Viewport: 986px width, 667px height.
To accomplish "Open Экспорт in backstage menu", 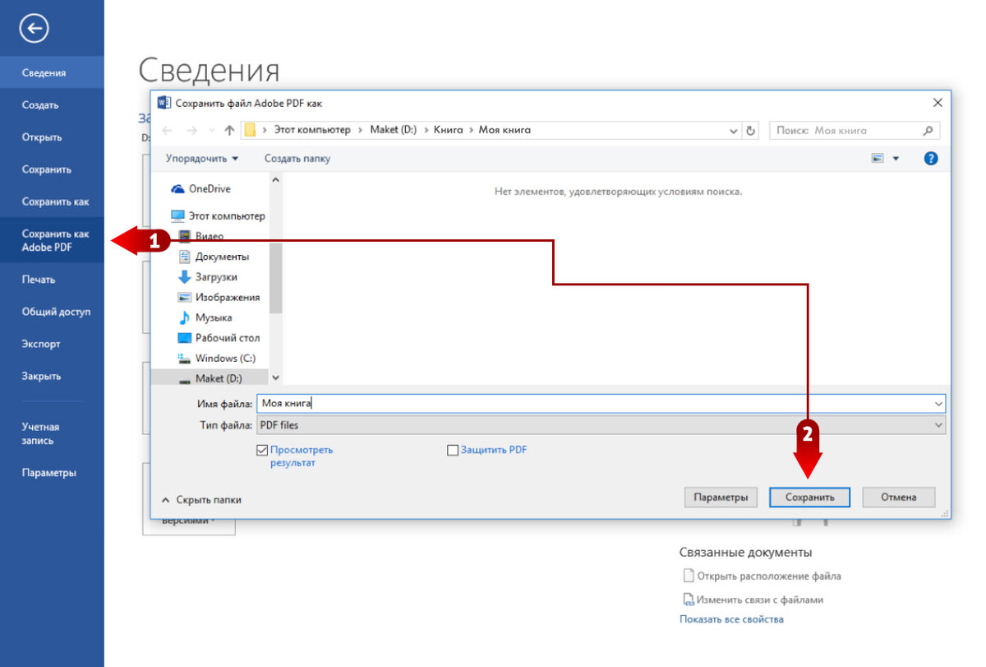I will pyautogui.click(x=52, y=344).
